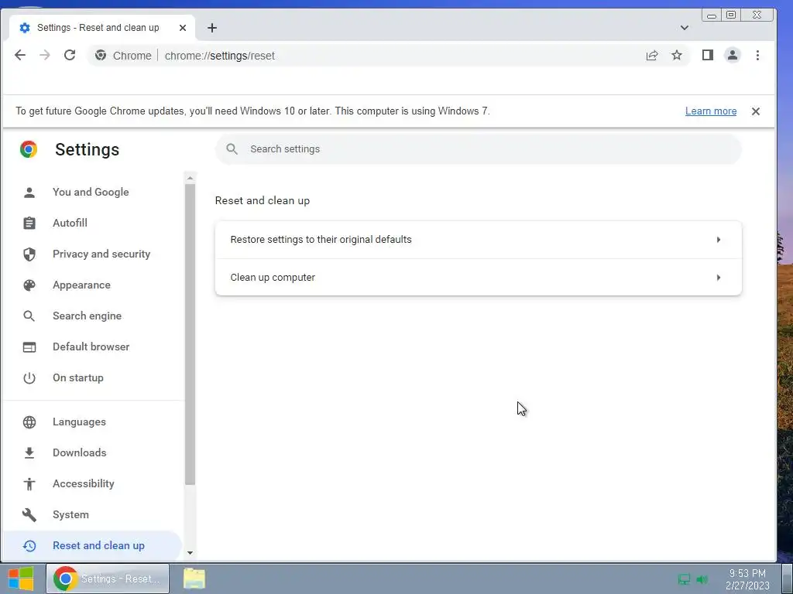Select Reset and clean up item
This screenshot has width=793, height=594.
[x=92, y=545]
